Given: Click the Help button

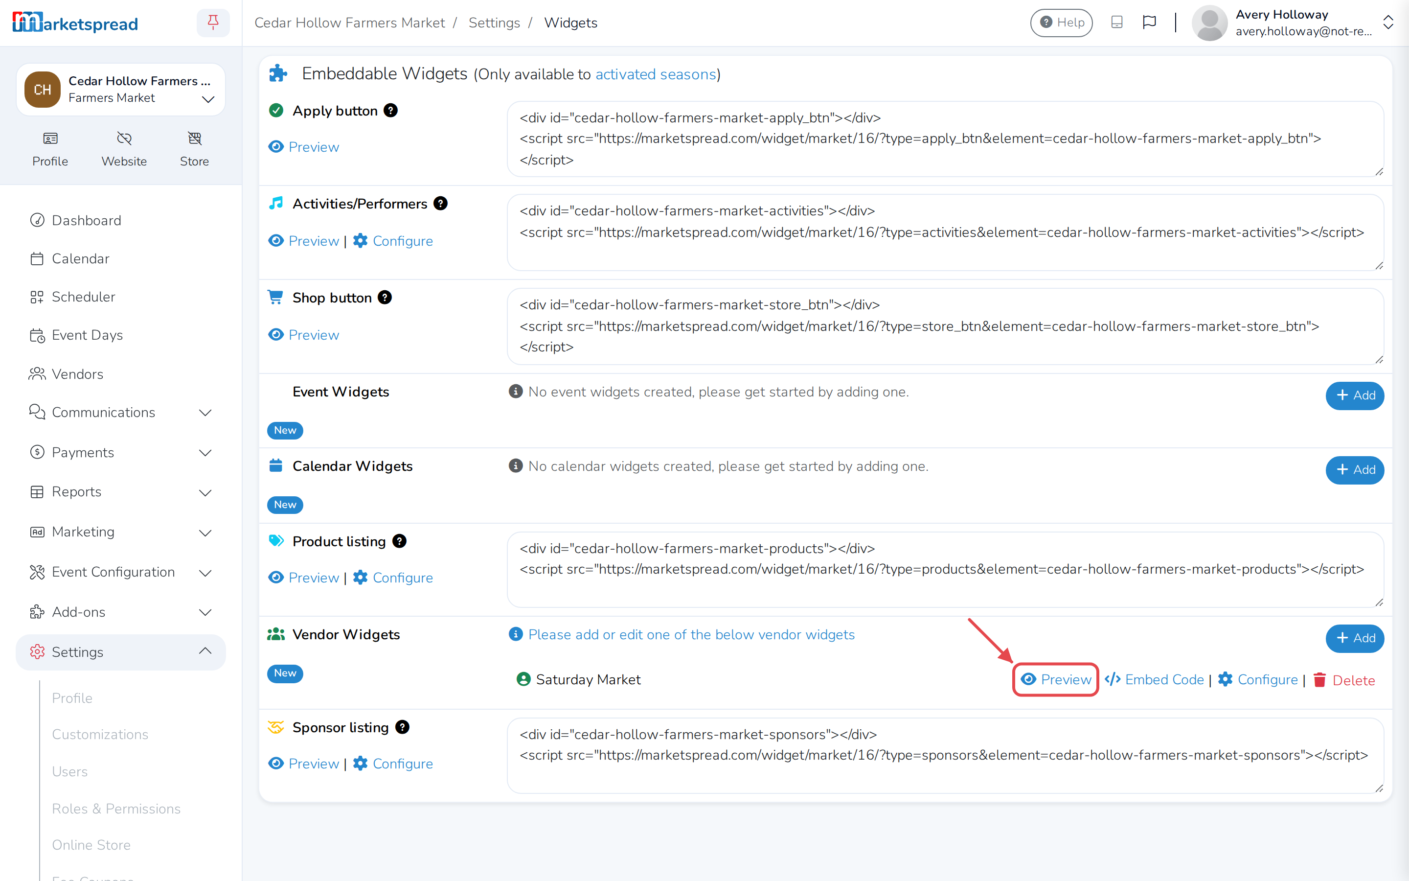Looking at the screenshot, I should (1061, 23).
